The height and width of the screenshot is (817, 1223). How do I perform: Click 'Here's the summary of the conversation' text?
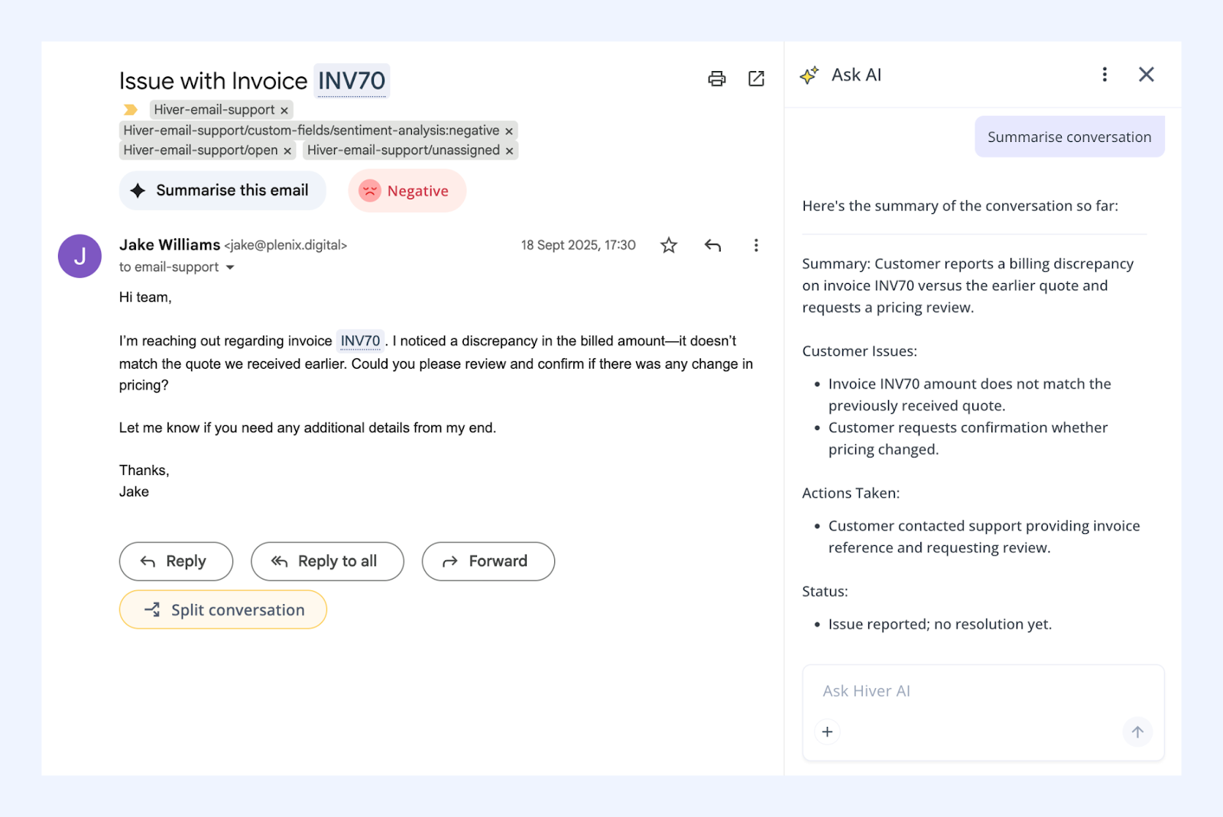(x=960, y=206)
